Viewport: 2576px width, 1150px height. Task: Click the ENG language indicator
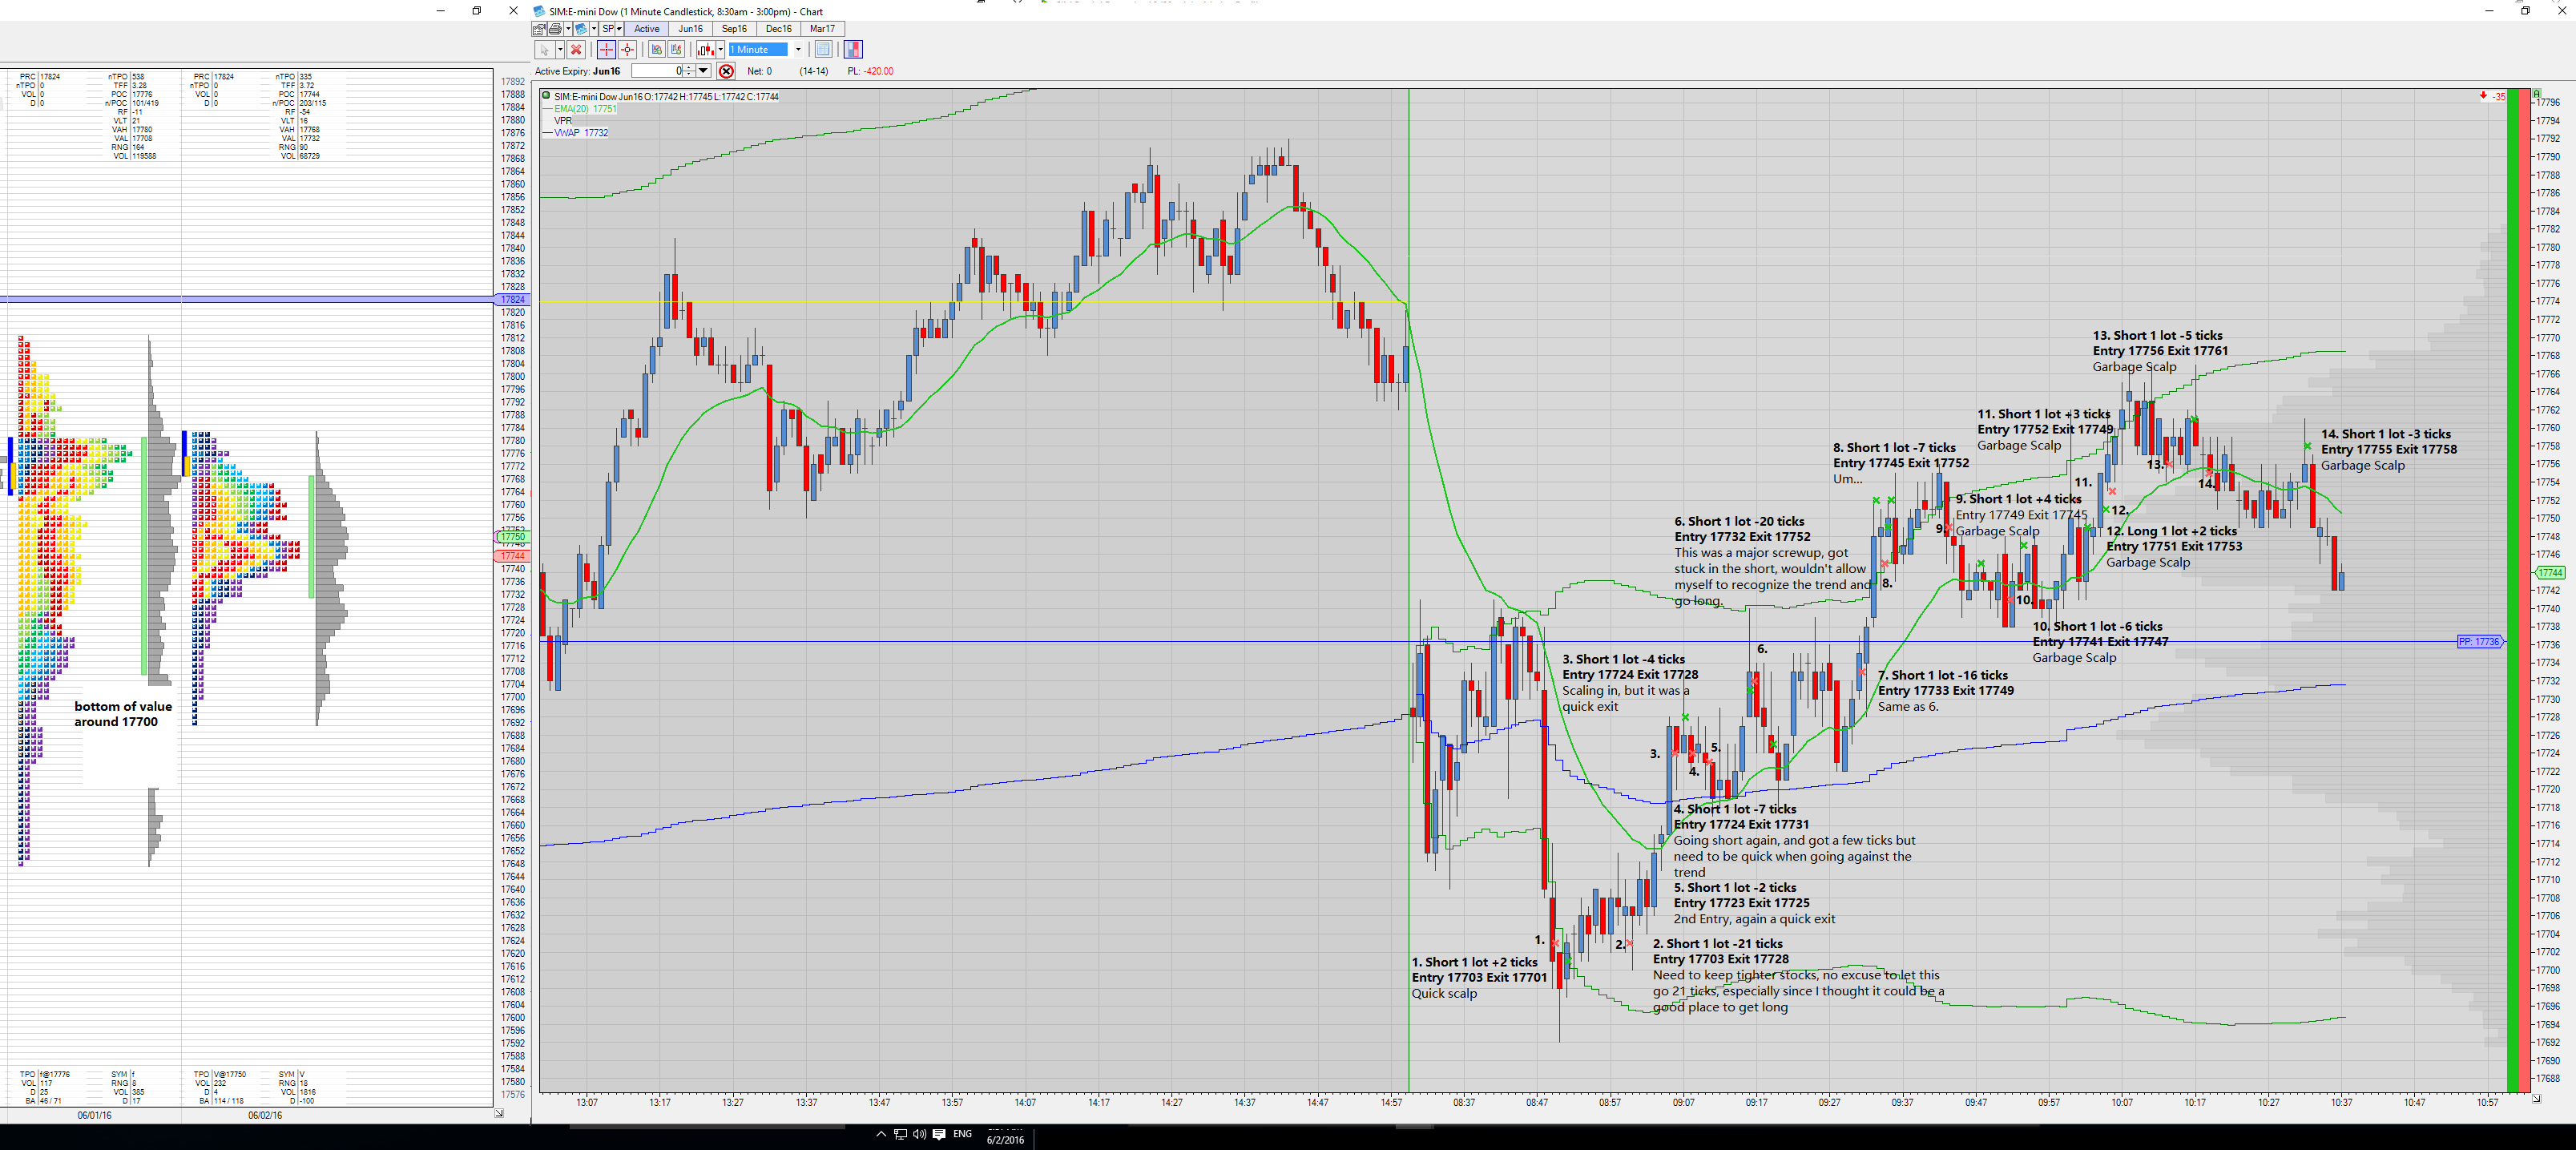(x=963, y=1134)
